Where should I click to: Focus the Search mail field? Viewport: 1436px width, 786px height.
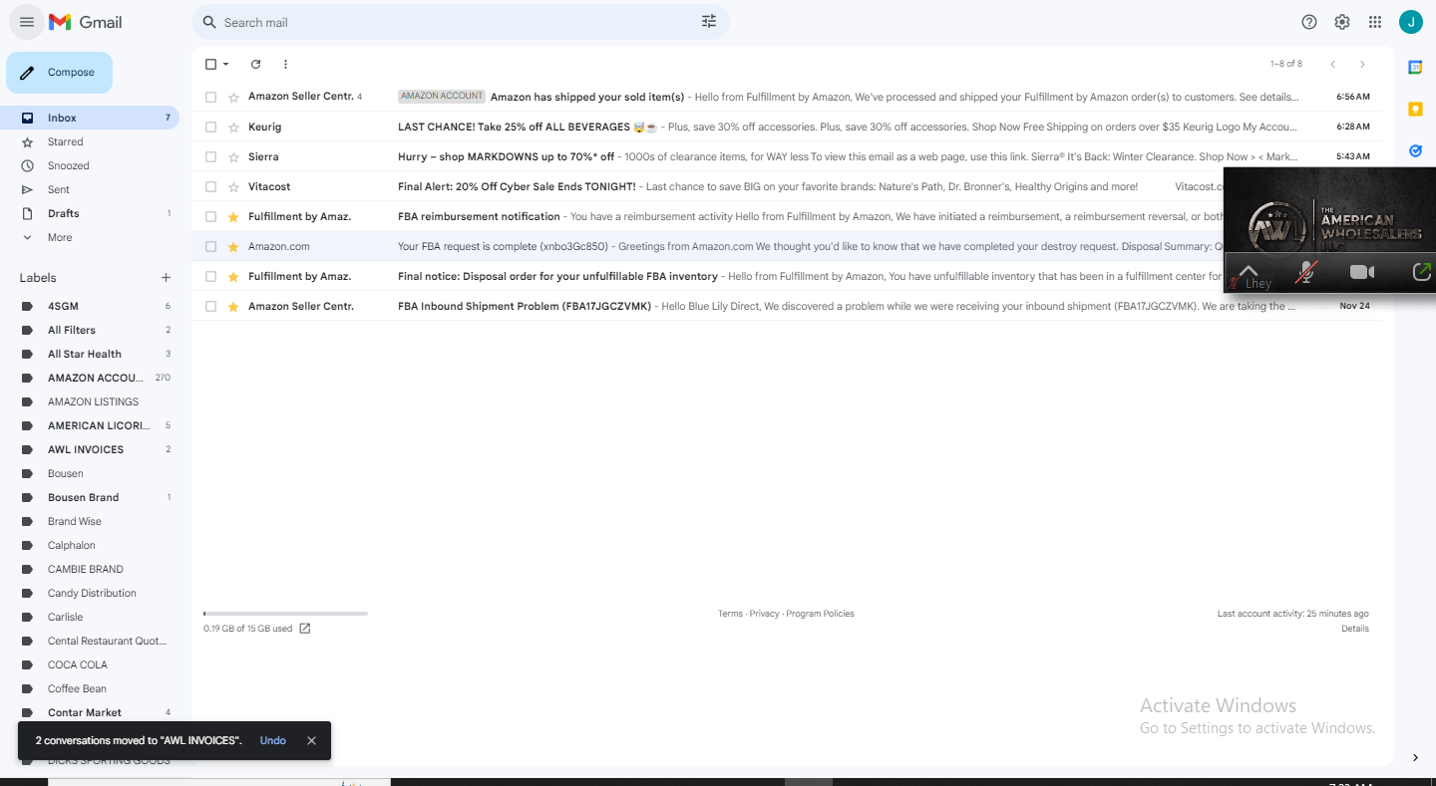[x=459, y=22]
